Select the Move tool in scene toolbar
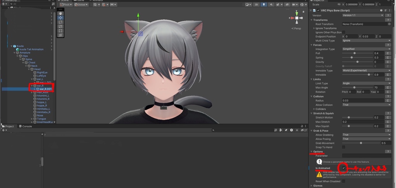 (x=60, y=18)
